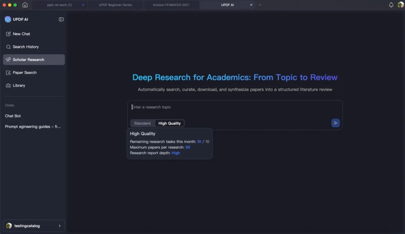Screen dimensions: 405x234
Task: Add a new tab with plus icon
Action: tap(260, 5)
